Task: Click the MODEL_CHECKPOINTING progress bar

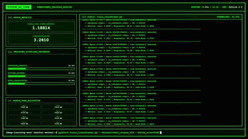Action: (x=41, y=84)
